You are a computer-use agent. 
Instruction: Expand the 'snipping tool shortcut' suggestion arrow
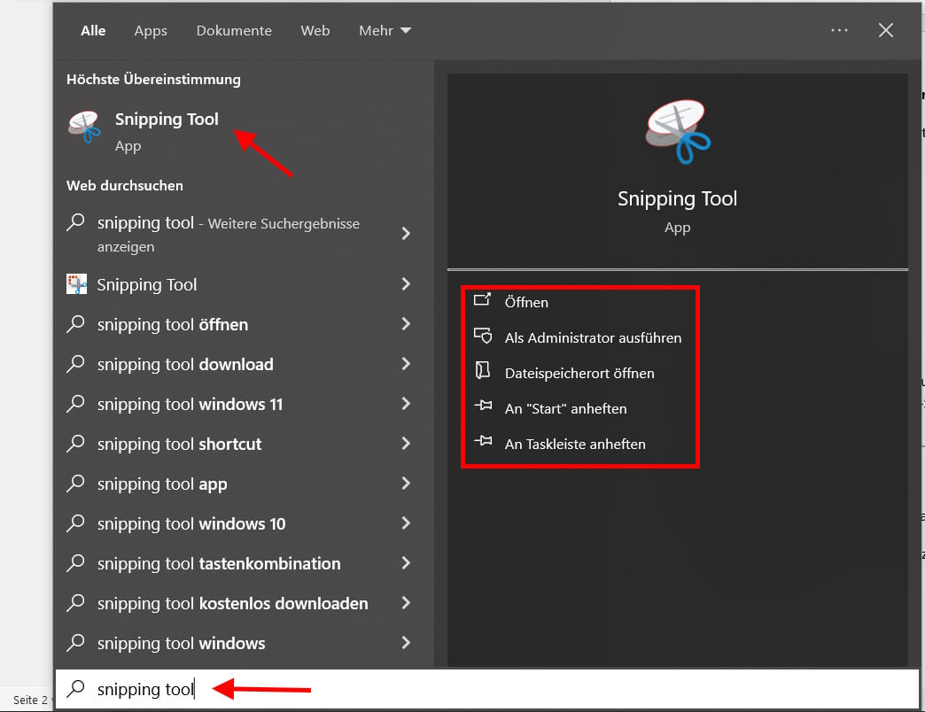(406, 444)
